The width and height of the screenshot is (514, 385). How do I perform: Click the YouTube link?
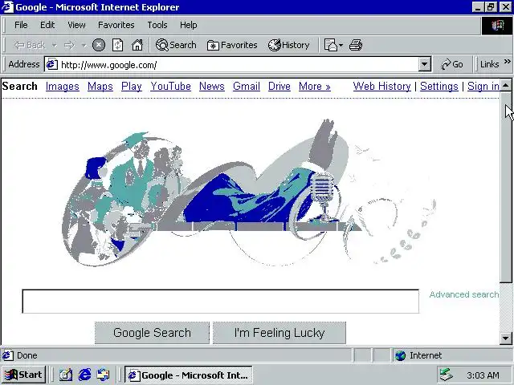tap(170, 86)
